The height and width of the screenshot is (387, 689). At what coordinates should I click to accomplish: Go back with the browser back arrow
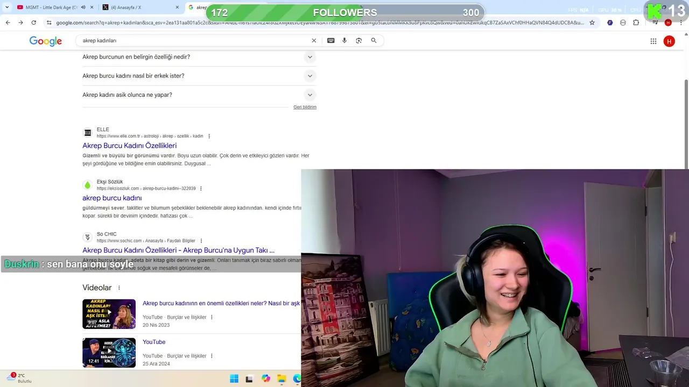pyautogui.click(x=8, y=23)
